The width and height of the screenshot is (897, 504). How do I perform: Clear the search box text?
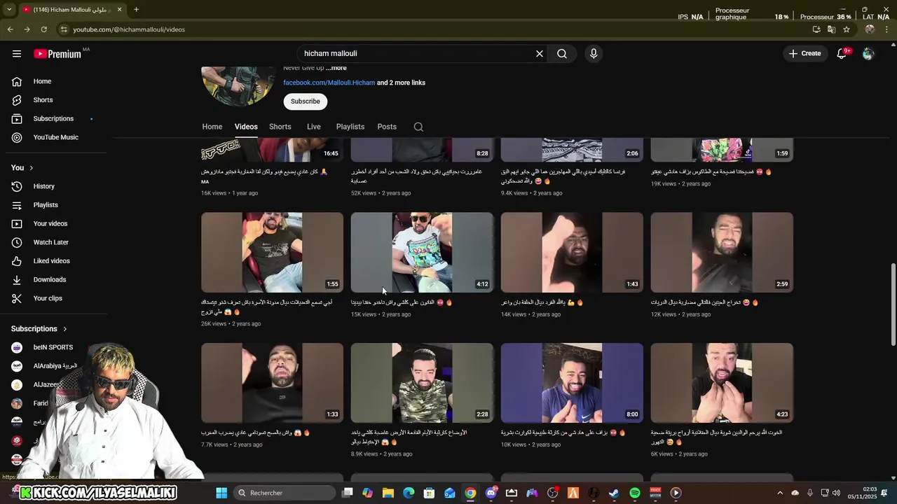coord(540,53)
